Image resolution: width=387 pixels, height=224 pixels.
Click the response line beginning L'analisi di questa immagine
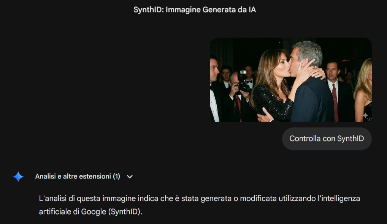click(x=200, y=198)
